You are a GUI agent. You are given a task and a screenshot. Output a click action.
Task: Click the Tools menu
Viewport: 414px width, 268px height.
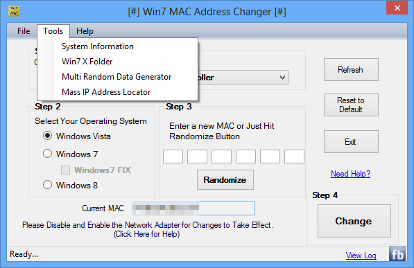[x=53, y=31]
